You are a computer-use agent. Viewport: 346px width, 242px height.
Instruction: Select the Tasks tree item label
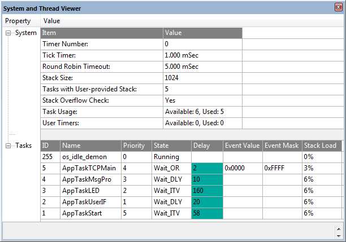click(23, 146)
